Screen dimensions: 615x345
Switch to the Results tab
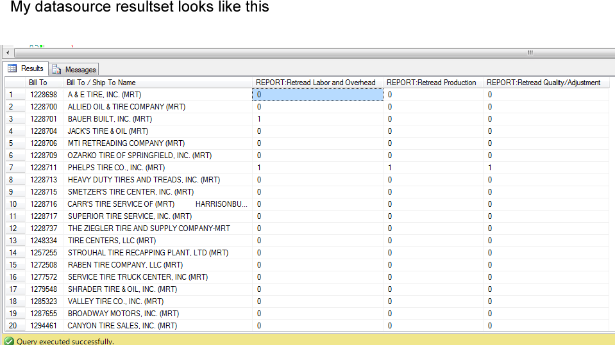click(26, 68)
